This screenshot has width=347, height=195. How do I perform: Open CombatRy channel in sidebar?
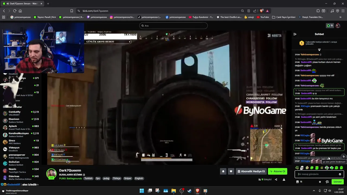21,113
